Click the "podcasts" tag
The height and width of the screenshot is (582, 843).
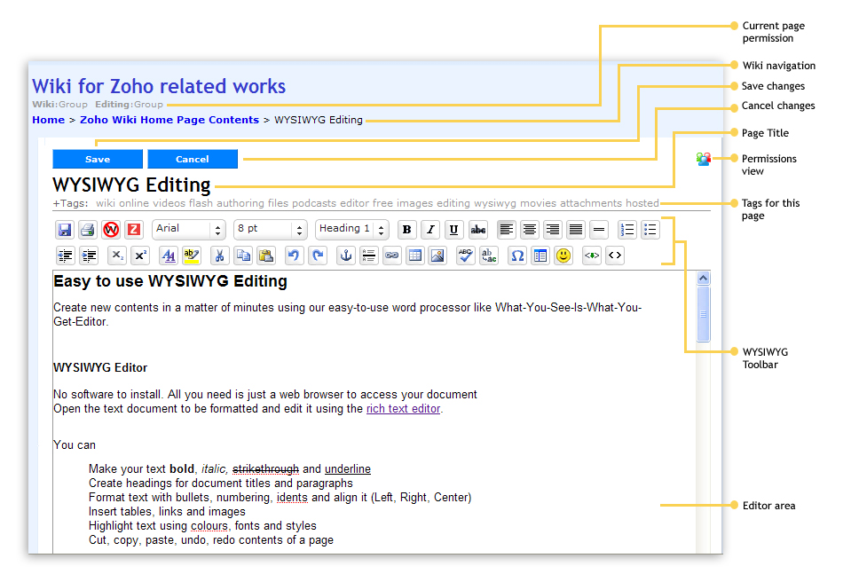(314, 203)
